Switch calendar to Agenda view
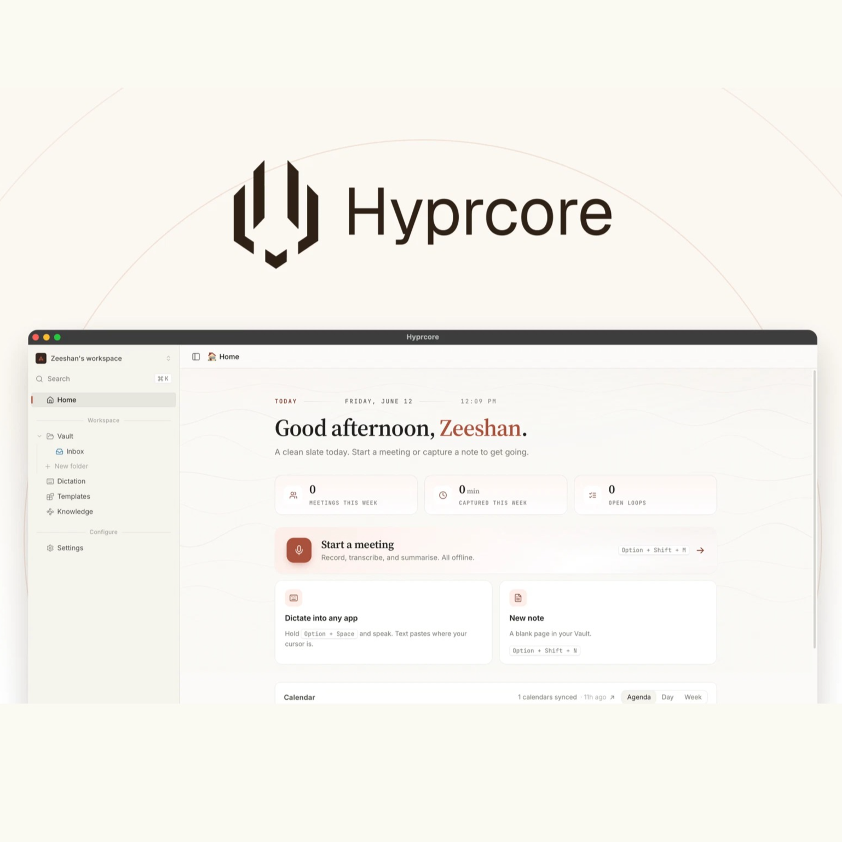This screenshot has height=842, width=842. (x=639, y=697)
